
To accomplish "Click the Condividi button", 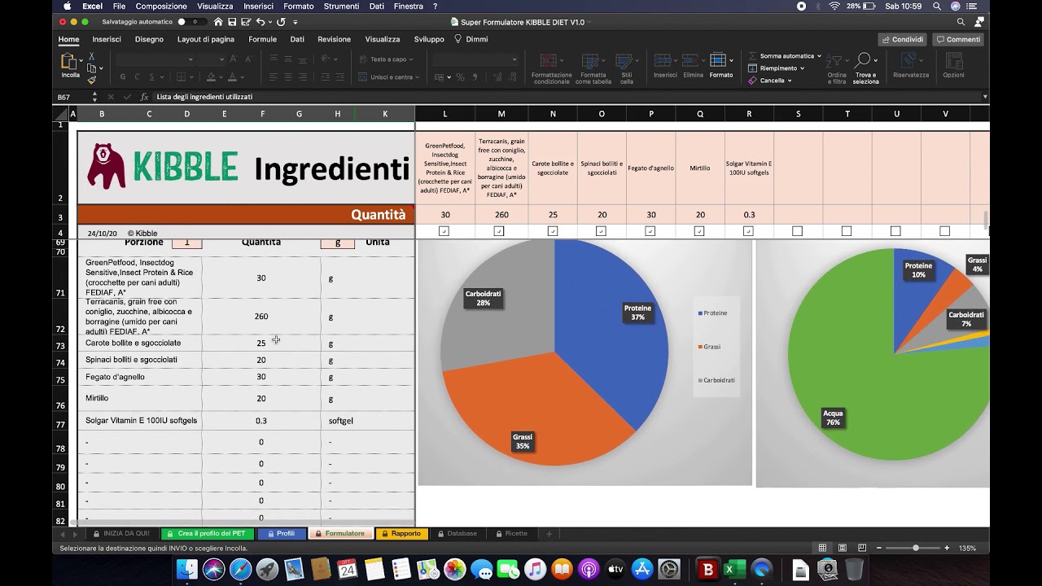I will click(x=903, y=39).
